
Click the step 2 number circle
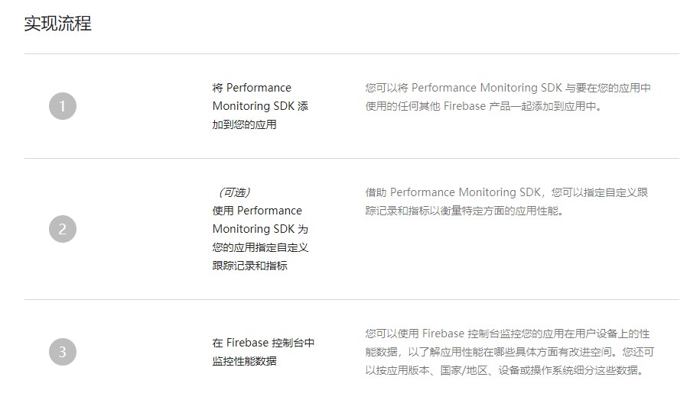coord(63,229)
